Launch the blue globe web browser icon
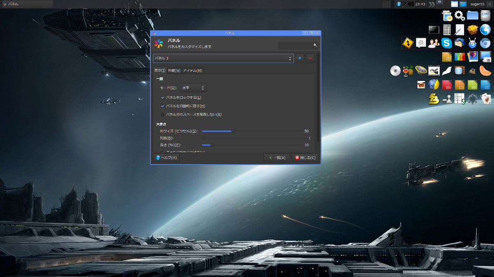The height and width of the screenshot is (277, 494). point(485,30)
